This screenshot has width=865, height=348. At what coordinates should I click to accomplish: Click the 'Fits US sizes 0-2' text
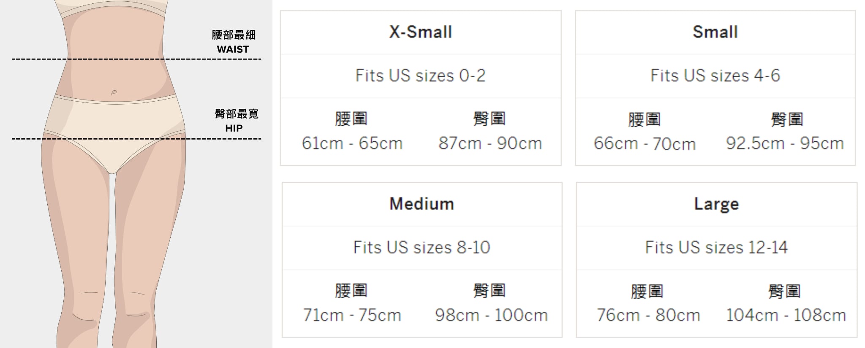[421, 76]
